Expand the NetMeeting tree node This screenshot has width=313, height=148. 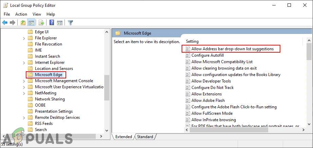24,93
